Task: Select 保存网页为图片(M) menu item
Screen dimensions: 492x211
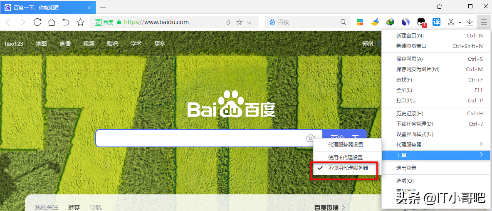Action: 436,69
